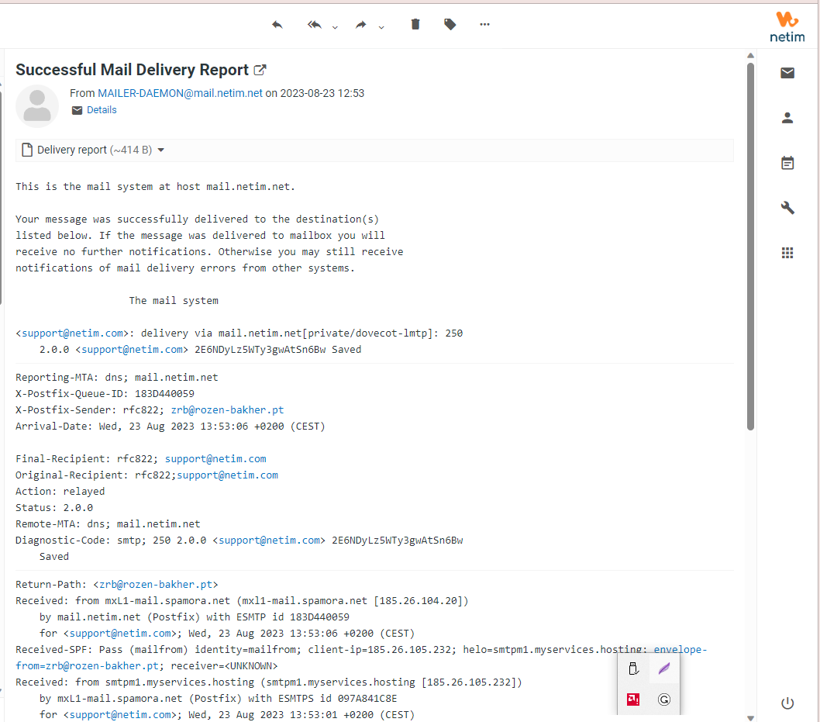Click zrb@rozen-bakher.pt in Return-Path line
820x722 pixels.
click(x=156, y=585)
